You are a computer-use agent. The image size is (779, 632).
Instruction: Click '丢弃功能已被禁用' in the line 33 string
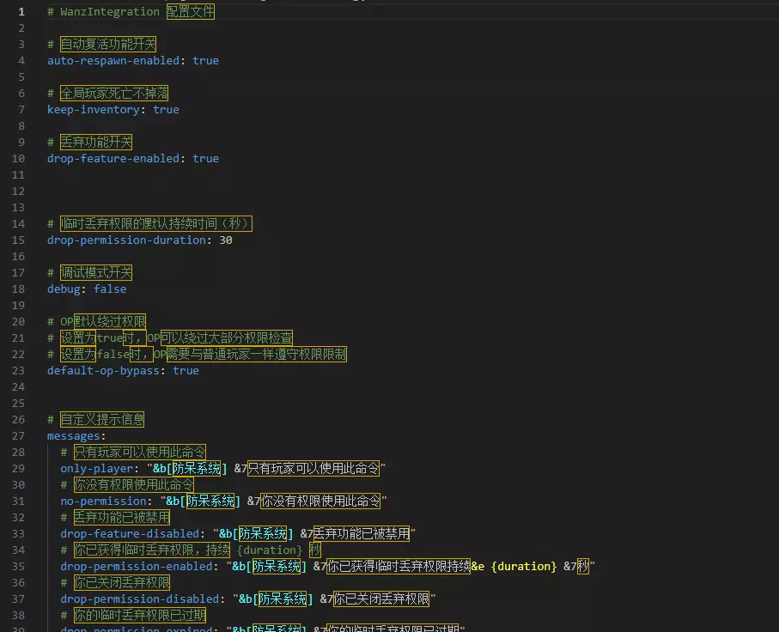[x=362, y=533]
